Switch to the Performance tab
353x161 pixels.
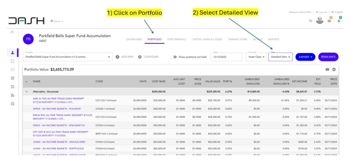(x=176, y=39)
